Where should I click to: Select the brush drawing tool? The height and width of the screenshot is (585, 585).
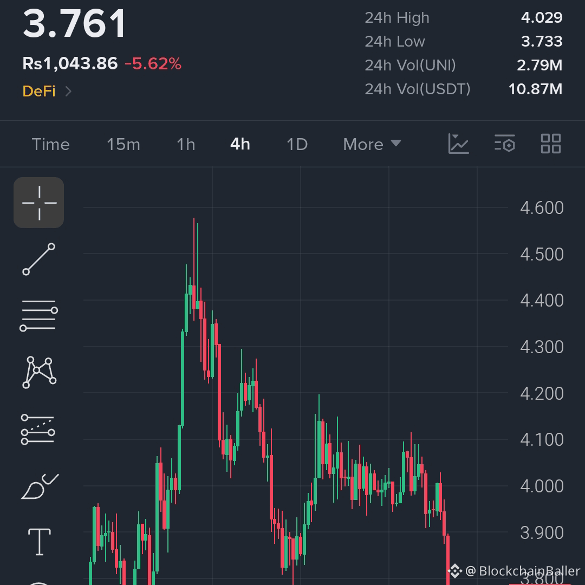point(40,486)
